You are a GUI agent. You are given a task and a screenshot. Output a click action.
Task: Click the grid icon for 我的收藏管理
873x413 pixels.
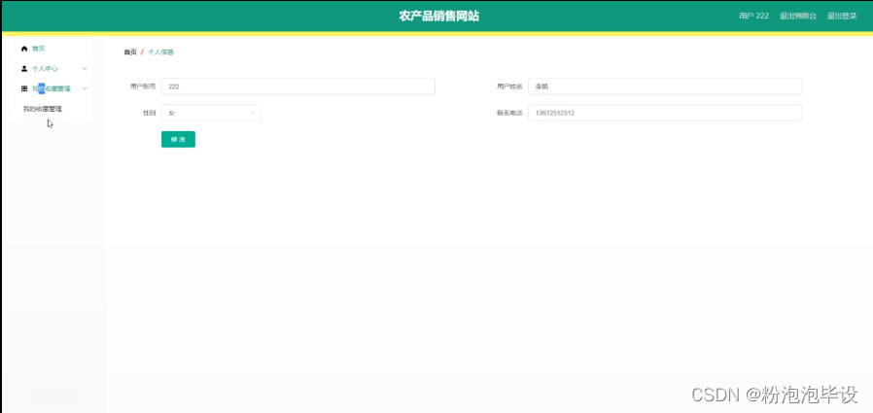[24, 88]
